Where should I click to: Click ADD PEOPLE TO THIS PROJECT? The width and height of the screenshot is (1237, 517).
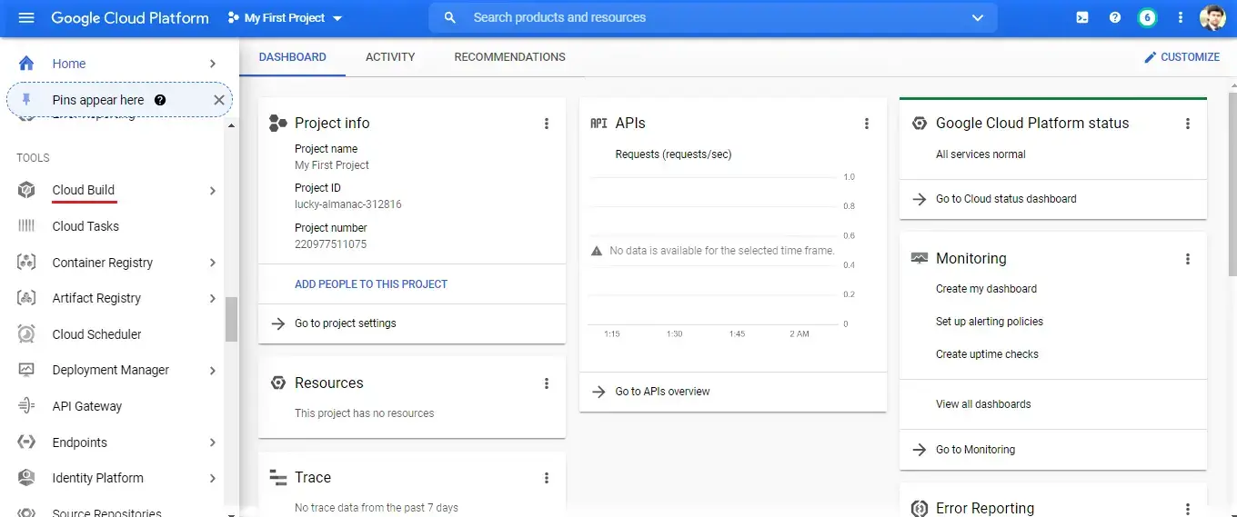(x=371, y=284)
